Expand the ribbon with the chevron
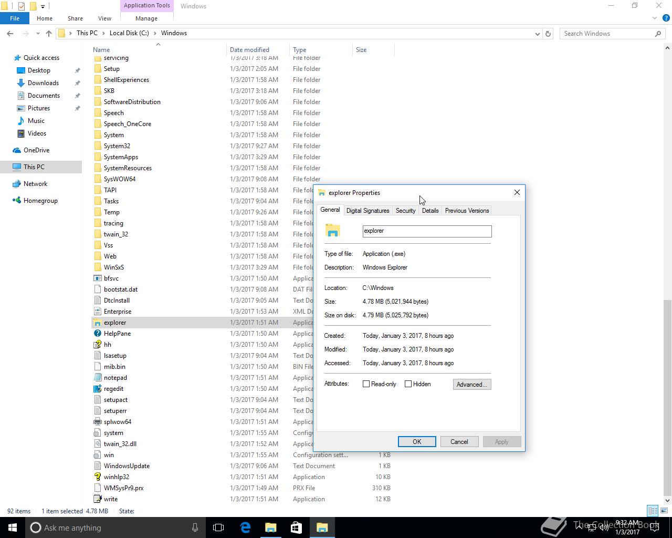The width and height of the screenshot is (672, 538). 655,18
